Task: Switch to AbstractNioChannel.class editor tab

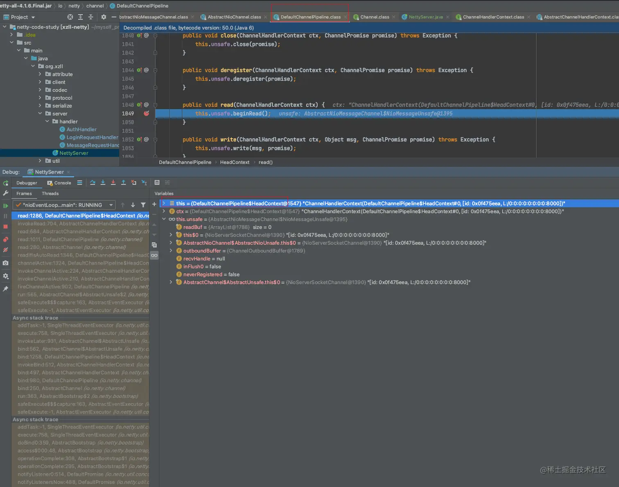Action: click(x=234, y=17)
